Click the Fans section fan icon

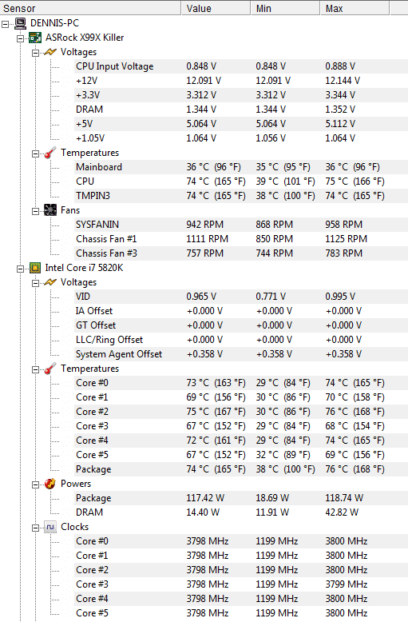point(50,210)
